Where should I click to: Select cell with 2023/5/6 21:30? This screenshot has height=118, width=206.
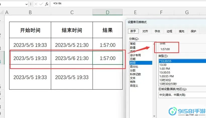click(72, 58)
